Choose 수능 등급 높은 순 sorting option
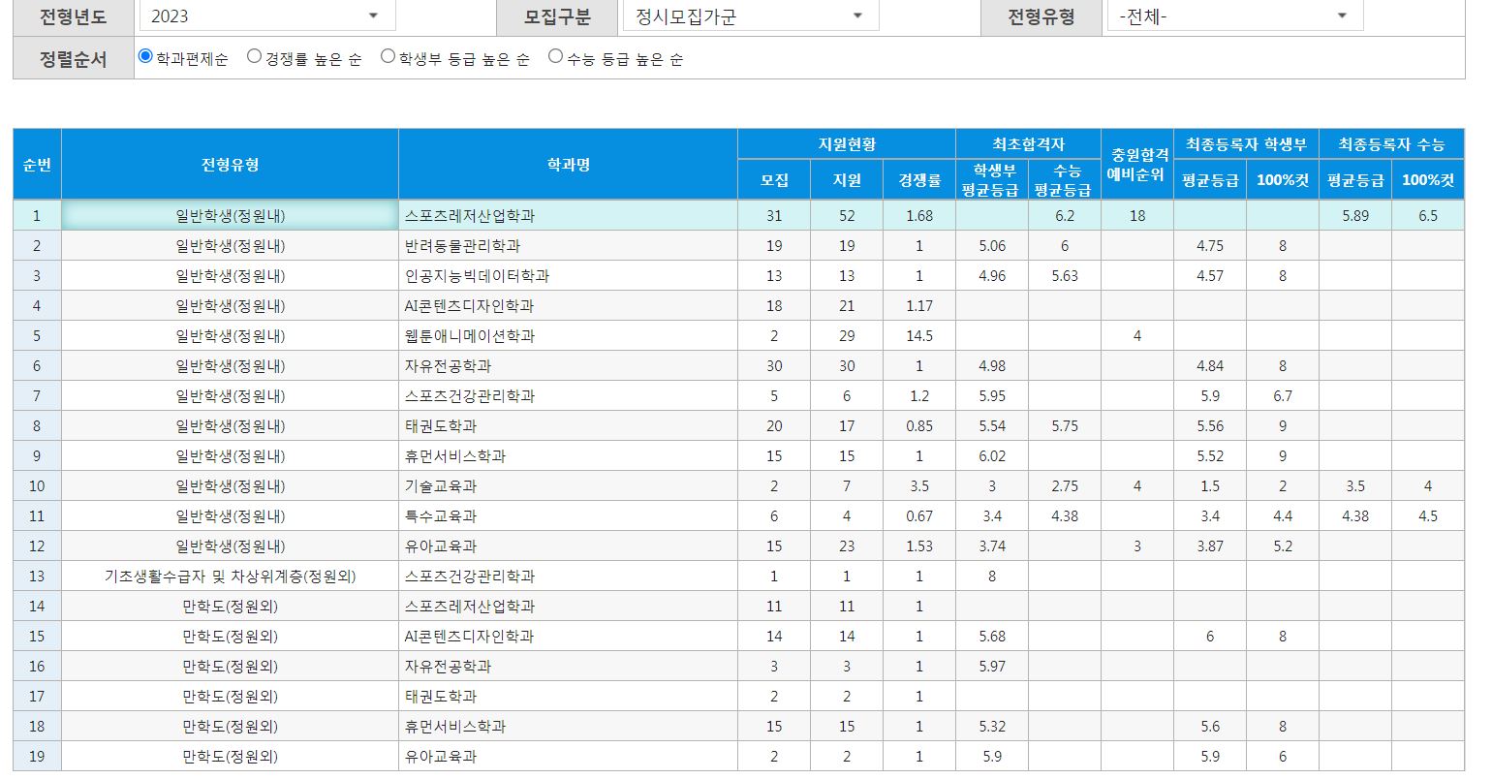The image size is (1492, 779). pos(555,56)
